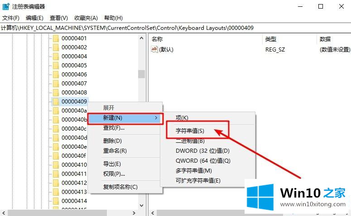Click the REG_SZ type cell
Screen dimensions: 351x216
pos(275,49)
